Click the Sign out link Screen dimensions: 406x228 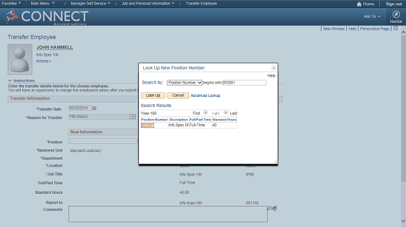(x=393, y=4)
